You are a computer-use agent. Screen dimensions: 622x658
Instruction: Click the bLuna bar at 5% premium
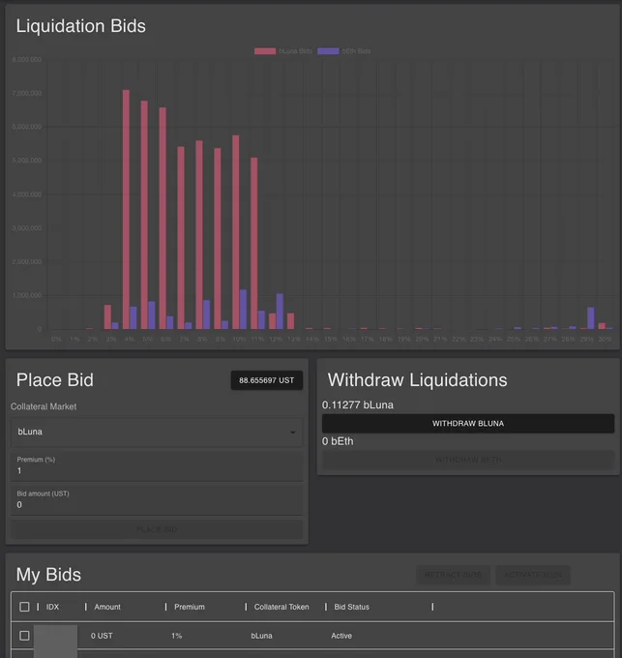point(144,215)
